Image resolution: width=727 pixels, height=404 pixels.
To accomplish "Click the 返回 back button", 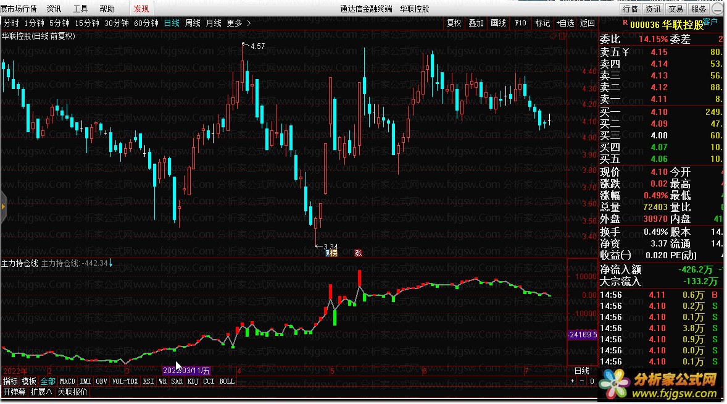I will pos(587,23).
